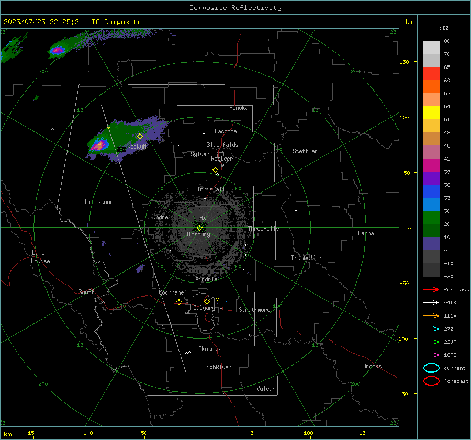This screenshot has width=471, height=440.
Task: Click the orange 111V arrow icon
Action: coord(431,315)
